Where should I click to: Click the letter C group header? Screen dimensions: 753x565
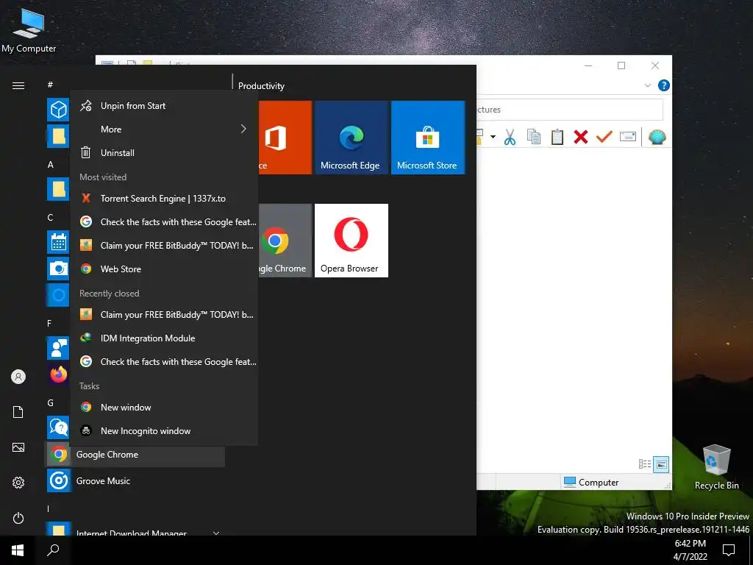pyautogui.click(x=50, y=218)
